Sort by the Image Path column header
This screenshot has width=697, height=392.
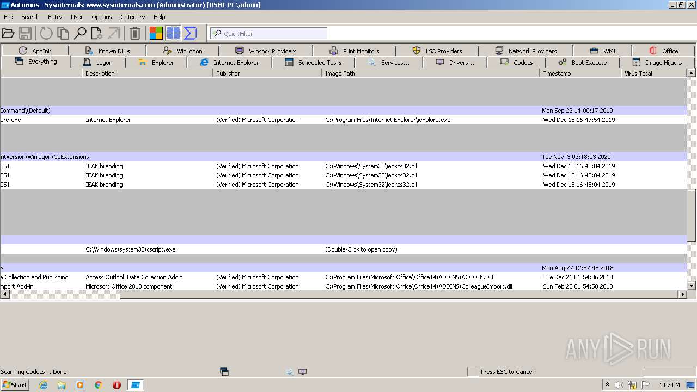pos(431,73)
